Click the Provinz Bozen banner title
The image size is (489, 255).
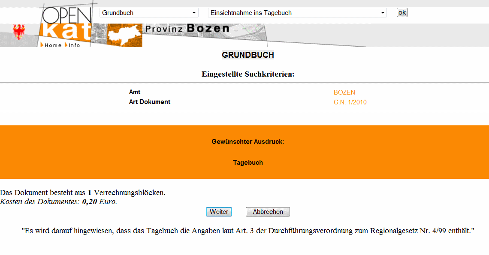click(187, 29)
